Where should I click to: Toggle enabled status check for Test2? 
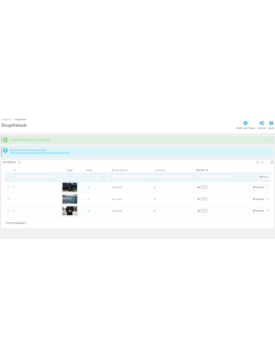tap(88, 211)
